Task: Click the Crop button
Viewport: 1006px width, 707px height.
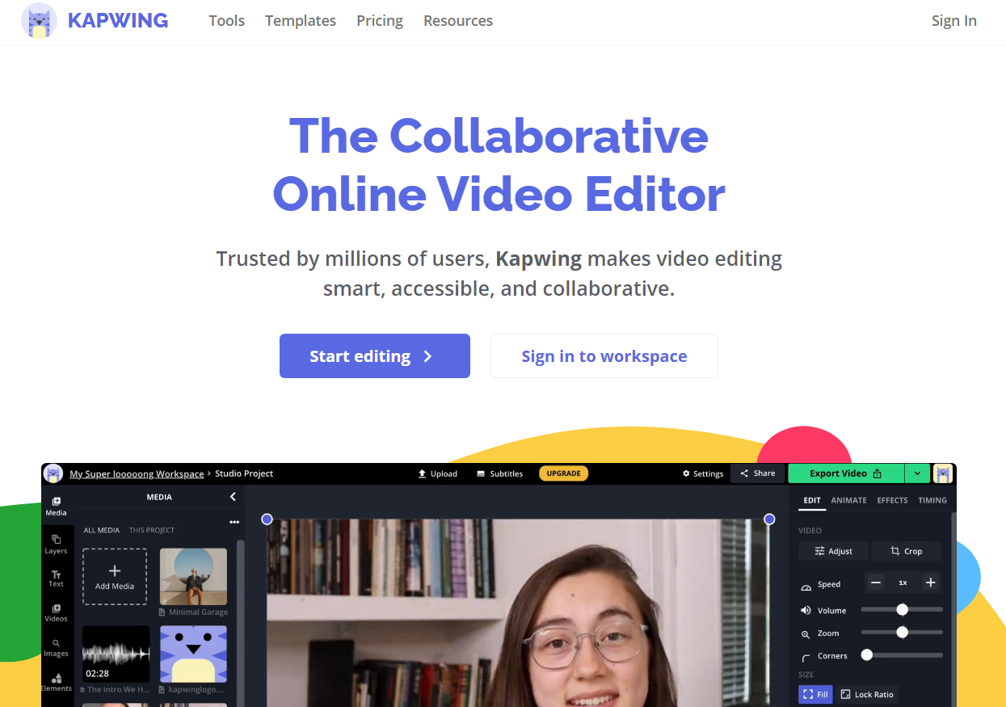Action: click(906, 551)
